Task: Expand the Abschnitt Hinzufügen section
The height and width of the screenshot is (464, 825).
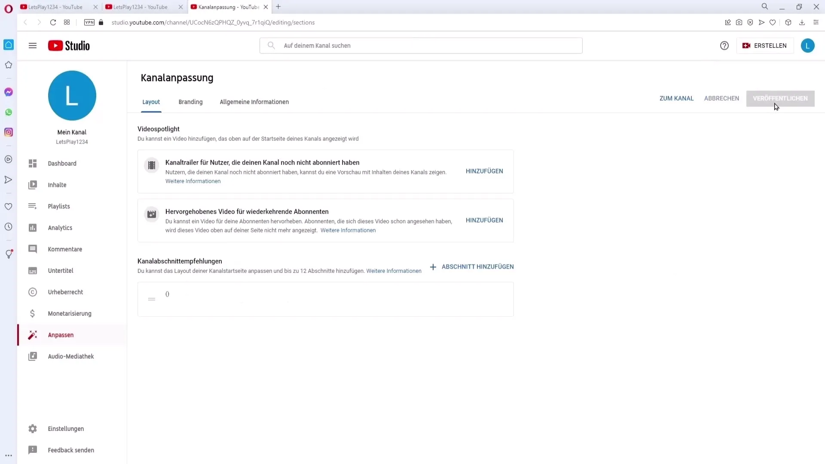Action: (x=472, y=267)
